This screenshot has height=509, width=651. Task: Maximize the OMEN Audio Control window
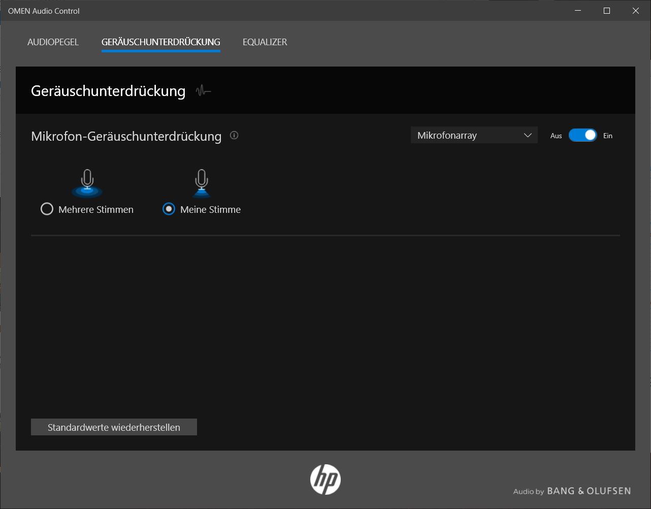[x=606, y=11]
